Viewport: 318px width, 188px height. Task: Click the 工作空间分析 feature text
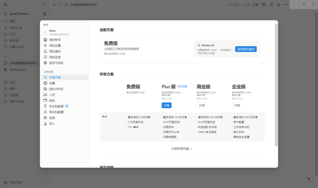tap(241, 127)
